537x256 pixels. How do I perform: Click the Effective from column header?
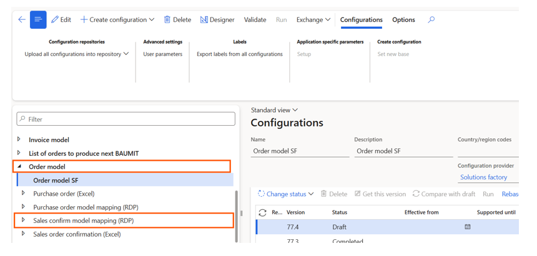(x=421, y=212)
